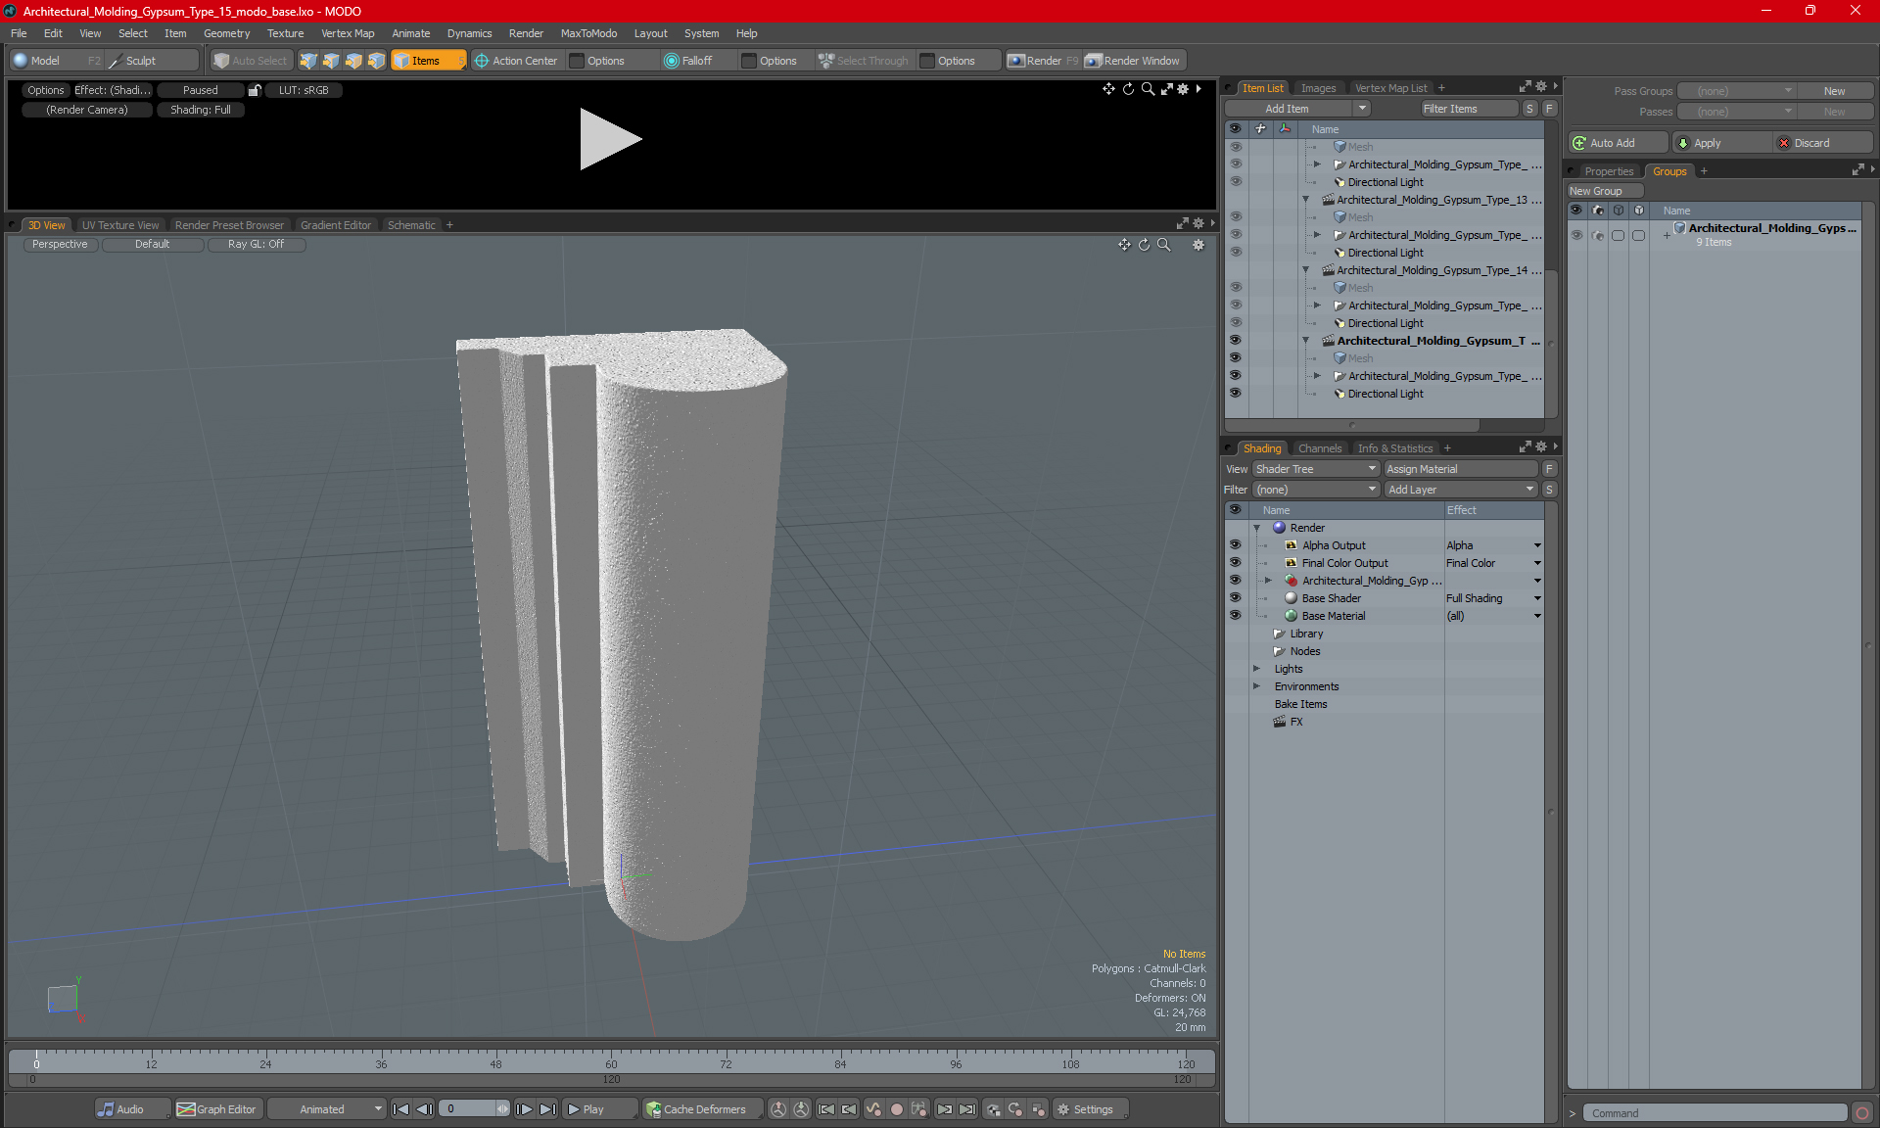Image resolution: width=1880 pixels, height=1128 pixels.
Task: Select Materials selection mode cube icon
Action: click(376, 61)
